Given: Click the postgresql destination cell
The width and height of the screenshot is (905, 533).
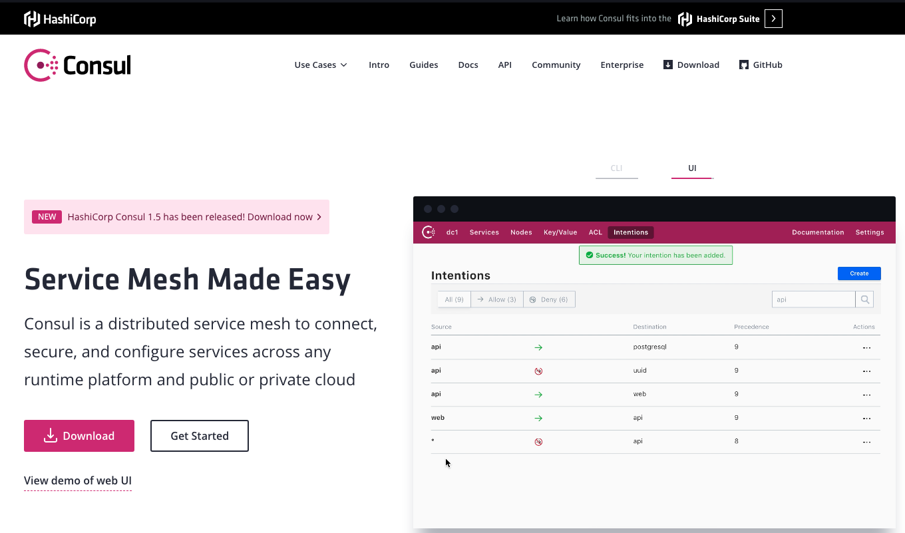Looking at the screenshot, I should (649, 347).
